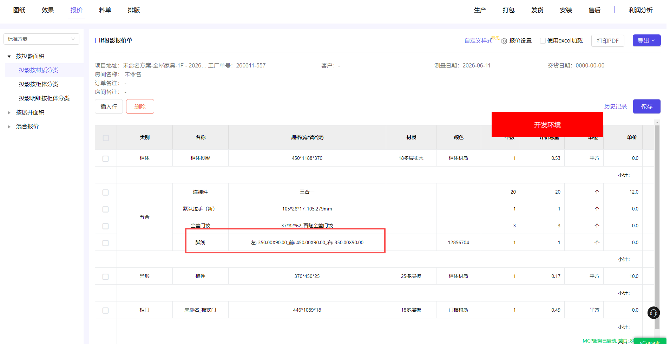This screenshot has height=344, width=670.
Task: Expand the 按展开面积 tree node
Action: tap(9, 112)
